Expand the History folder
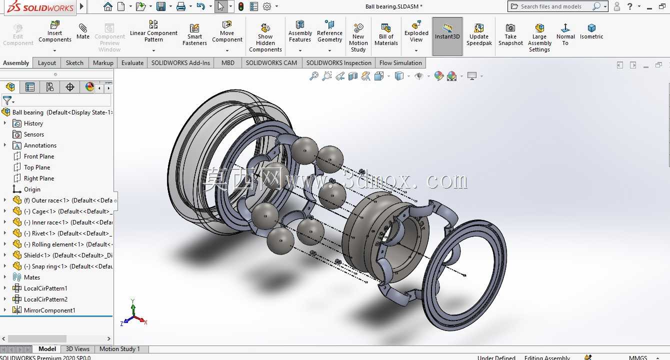This screenshot has width=670, height=360. click(5, 123)
